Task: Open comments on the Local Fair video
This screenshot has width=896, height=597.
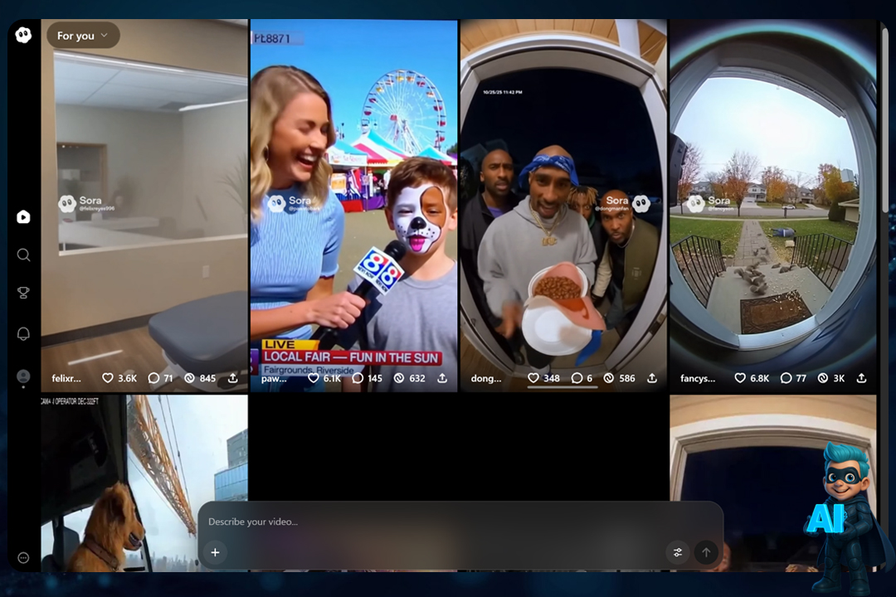Action: (358, 378)
